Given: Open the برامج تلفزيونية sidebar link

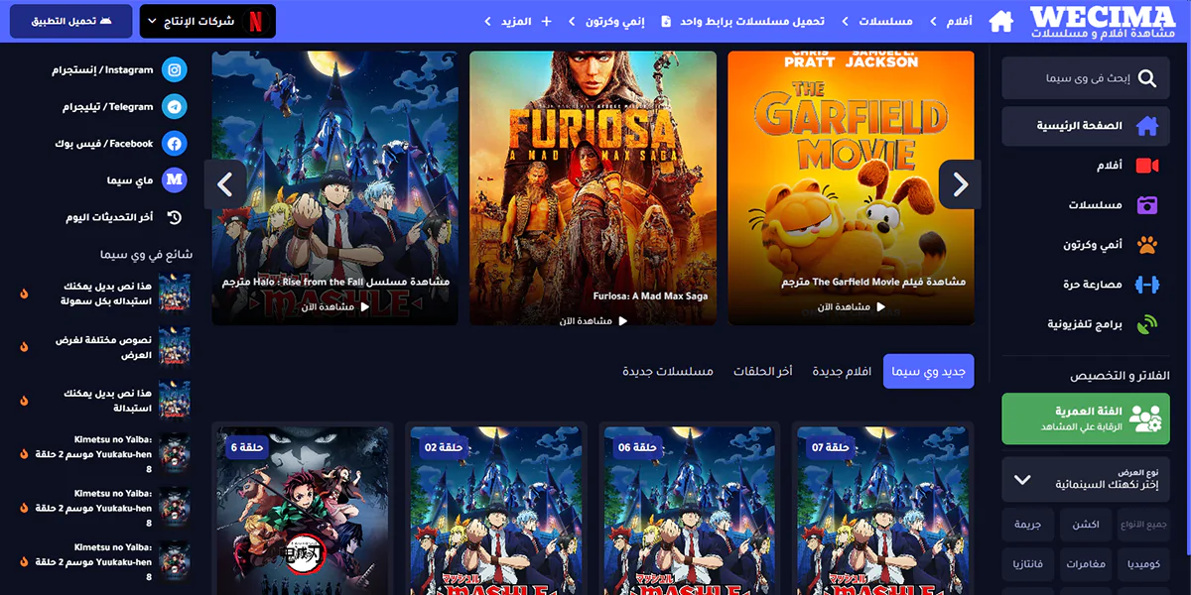Looking at the screenshot, I should [1086, 324].
